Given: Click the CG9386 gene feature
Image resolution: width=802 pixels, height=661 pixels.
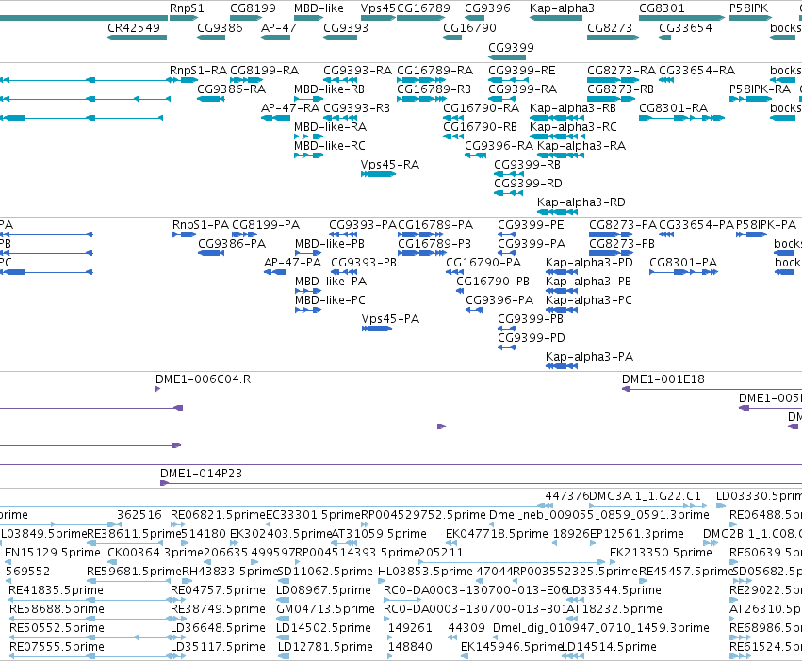Looking at the screenshot, I should [211, 38].
